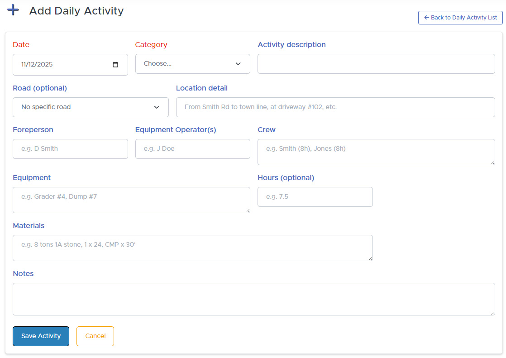
Task: Select the Hours (optional) field
Action: point(315,197)
